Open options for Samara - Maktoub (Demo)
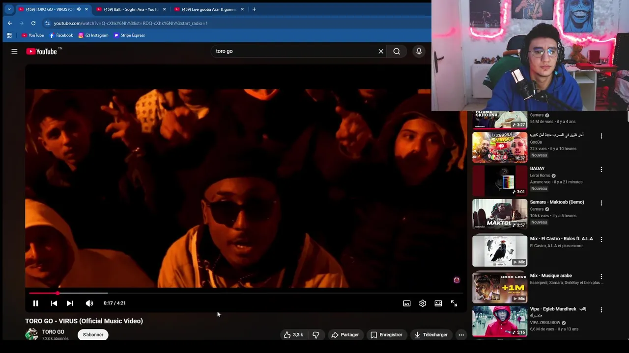This screenshot has width=629, height=353. 601,202
